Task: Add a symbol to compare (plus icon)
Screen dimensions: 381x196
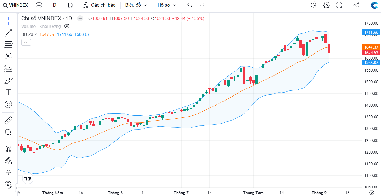Action: 39,5
